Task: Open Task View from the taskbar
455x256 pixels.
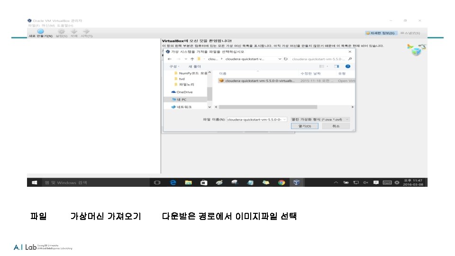Action: click(157, 182)
